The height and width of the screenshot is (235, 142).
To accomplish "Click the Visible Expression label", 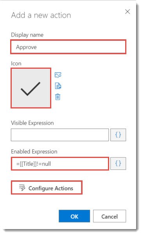I will [32, 123].
